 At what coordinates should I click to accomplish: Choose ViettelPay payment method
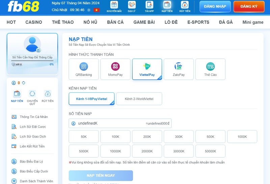coord(147,69)
